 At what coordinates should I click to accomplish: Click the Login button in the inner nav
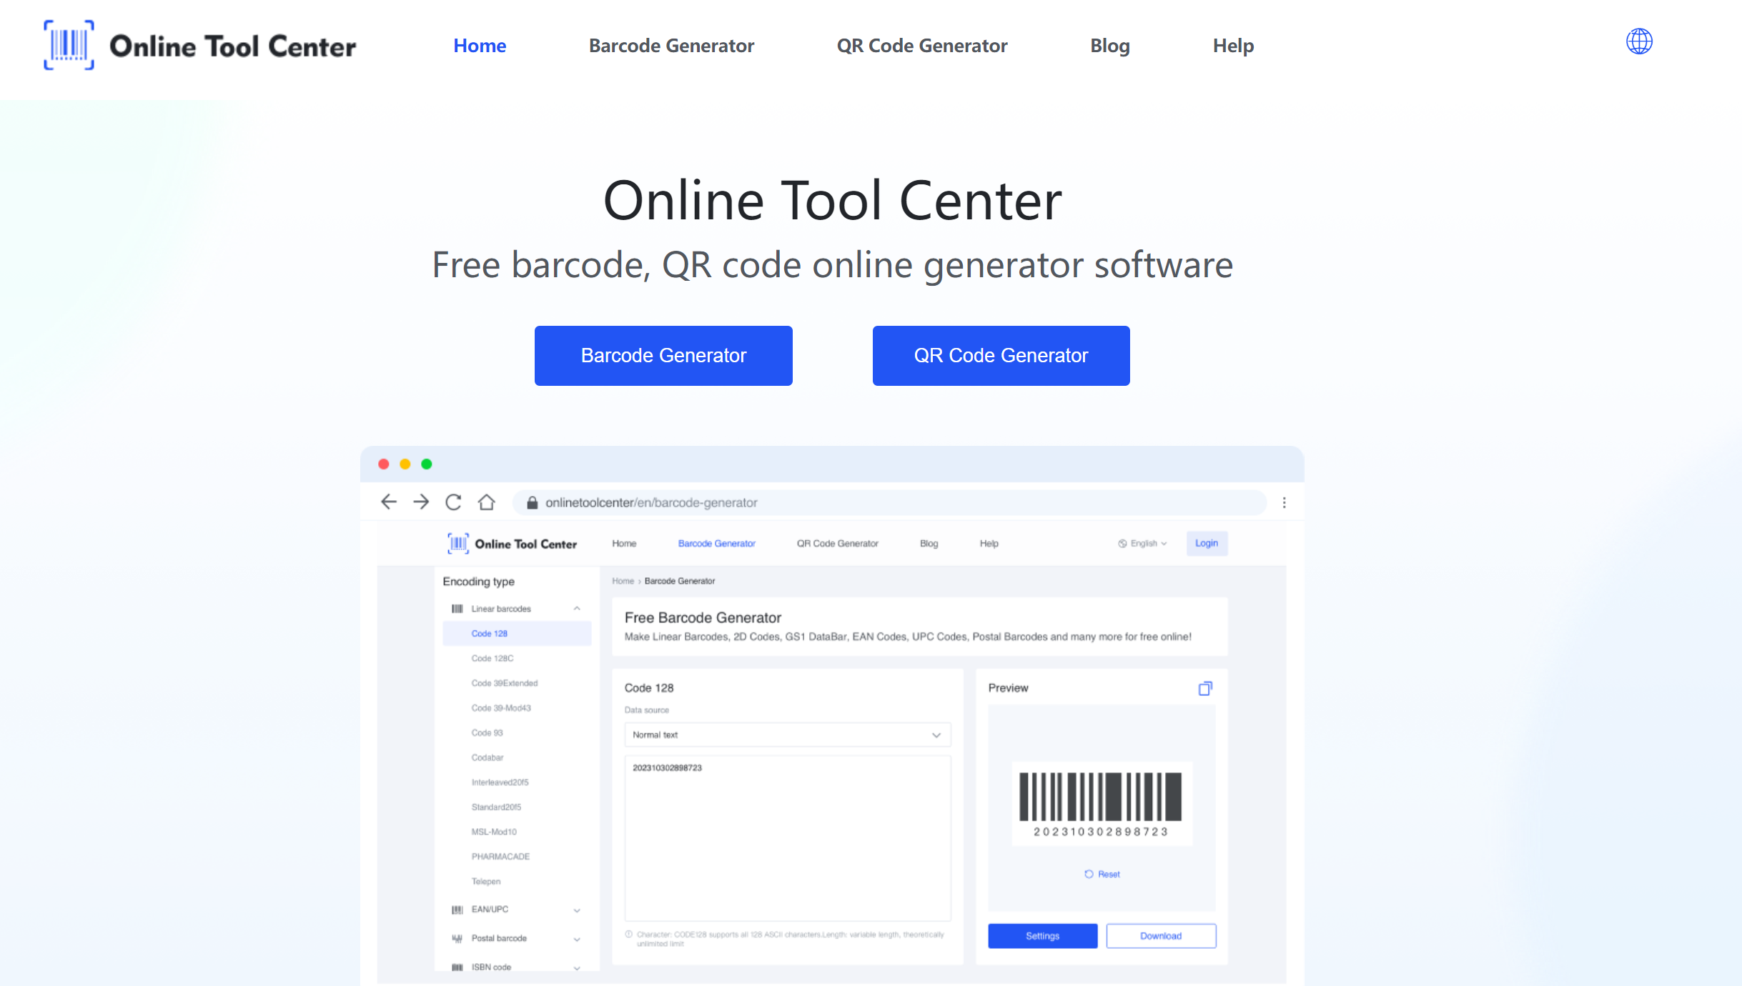(1206, 542)
